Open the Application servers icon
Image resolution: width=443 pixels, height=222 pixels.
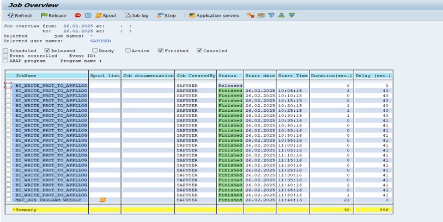pos(192,16)
